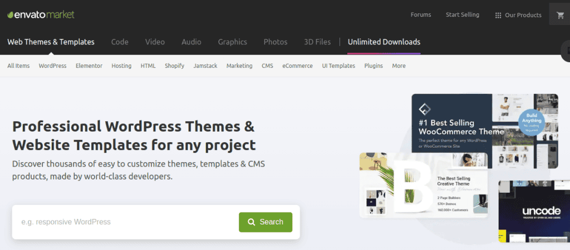The width and height of the screenshot is (570, 250).
Task: Open the uncode theme preview image
Action: (x=533, y=211)
